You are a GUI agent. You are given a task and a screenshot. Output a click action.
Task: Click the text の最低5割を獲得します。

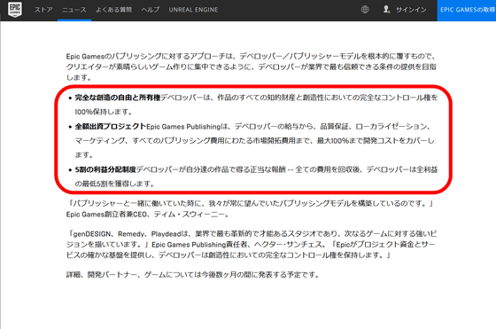(114, 184)
